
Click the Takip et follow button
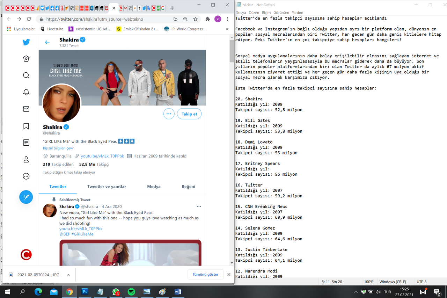point(189,114)
